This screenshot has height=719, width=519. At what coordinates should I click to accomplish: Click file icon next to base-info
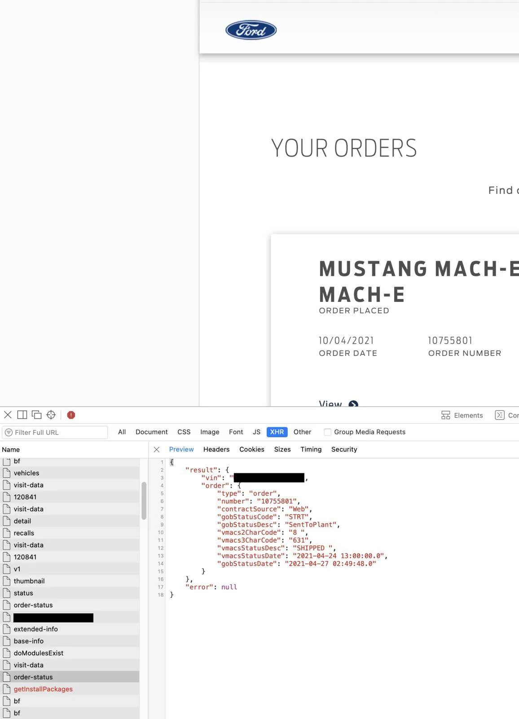pyautogui.click(x=6, y=641)
